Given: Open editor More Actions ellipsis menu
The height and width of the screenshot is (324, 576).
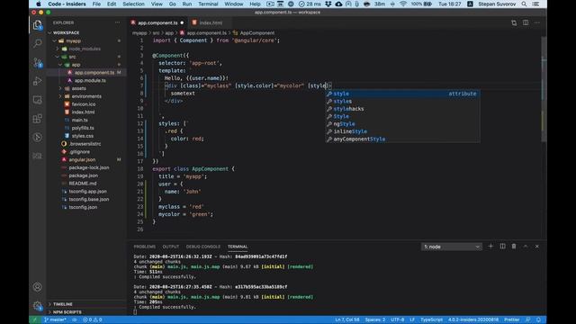Looking at the screenshot, I should [537, 22].
